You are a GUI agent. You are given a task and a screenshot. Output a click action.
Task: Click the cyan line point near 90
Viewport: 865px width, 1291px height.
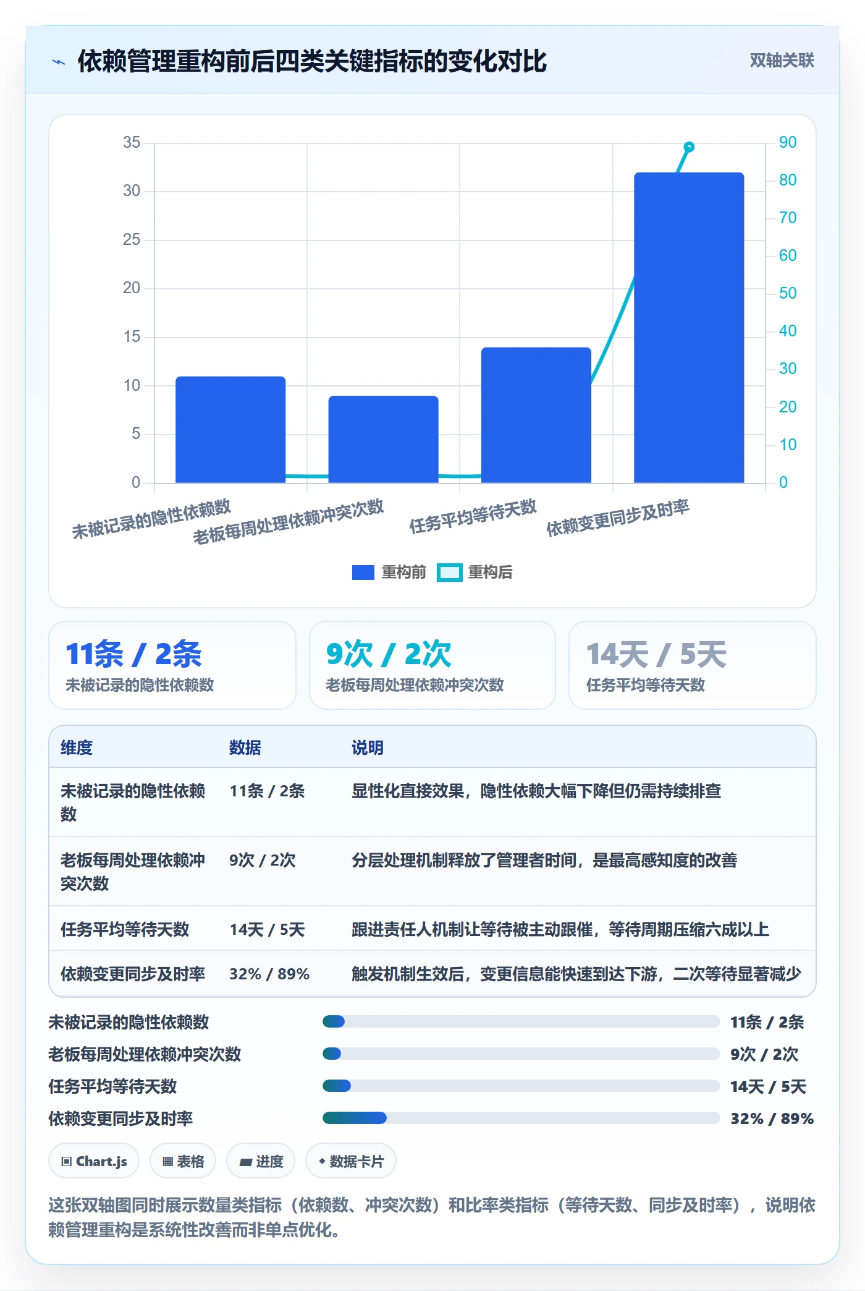coord(689,147)
